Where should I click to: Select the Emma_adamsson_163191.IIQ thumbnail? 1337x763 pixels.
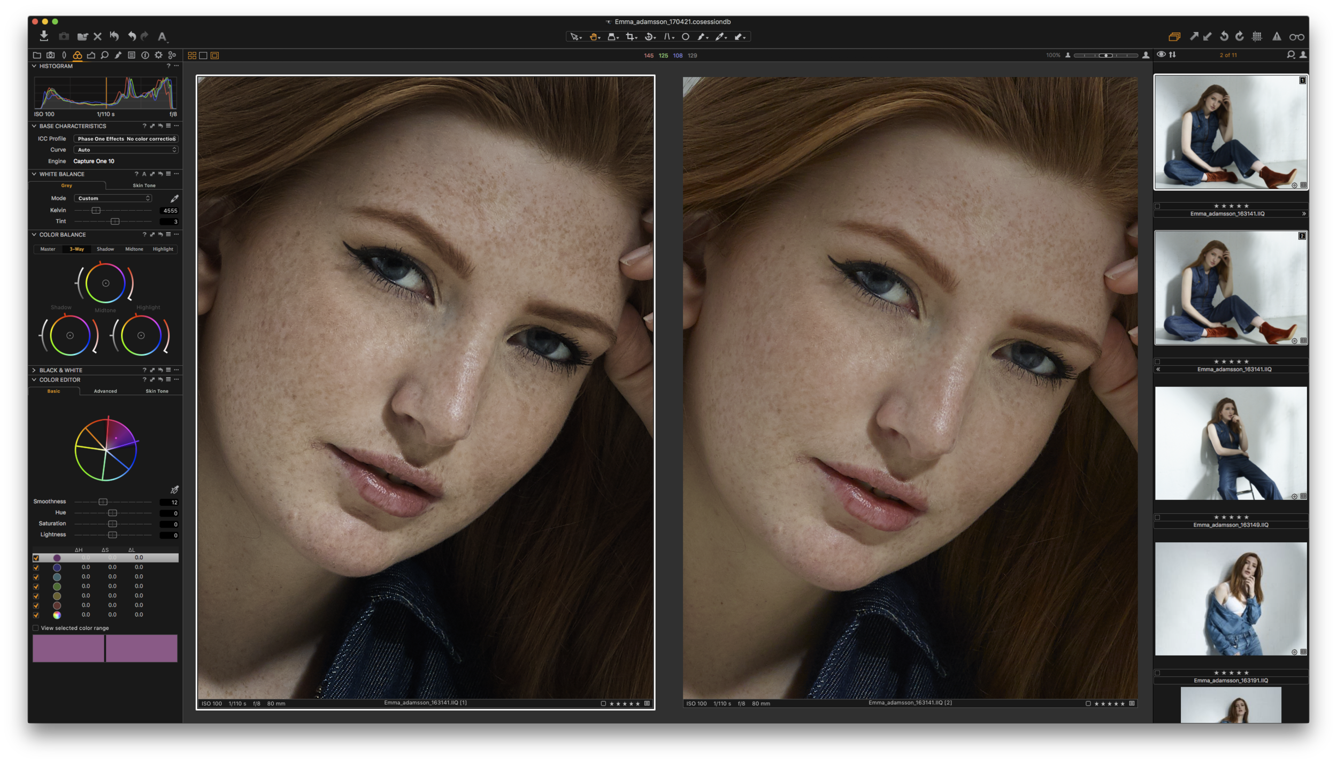tap(1231, 599)
